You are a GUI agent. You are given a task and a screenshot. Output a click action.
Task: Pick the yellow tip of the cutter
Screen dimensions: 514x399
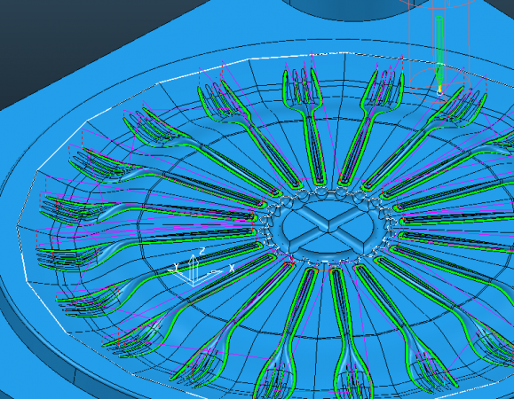[439, 89]
